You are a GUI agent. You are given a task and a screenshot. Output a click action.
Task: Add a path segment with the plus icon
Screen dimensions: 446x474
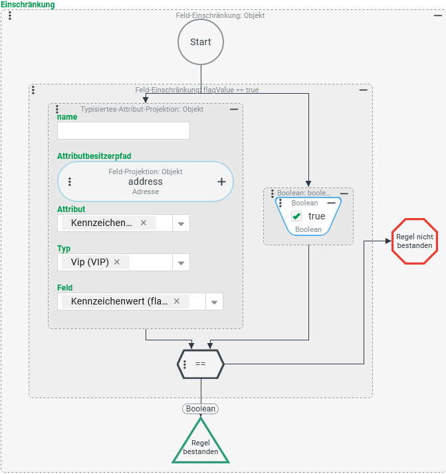click(221, 181)
